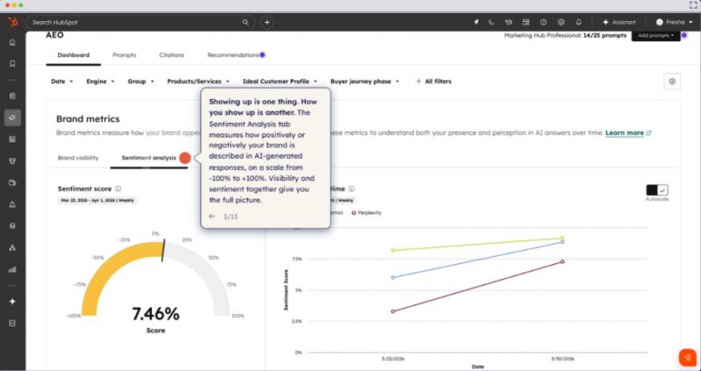Click the plus quick-create button

click(267, 22)
